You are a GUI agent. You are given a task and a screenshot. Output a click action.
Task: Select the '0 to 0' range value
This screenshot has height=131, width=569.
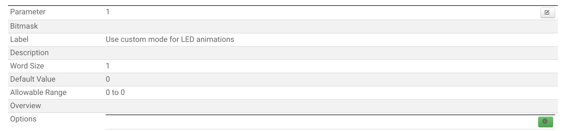click(x=115, y=93)
